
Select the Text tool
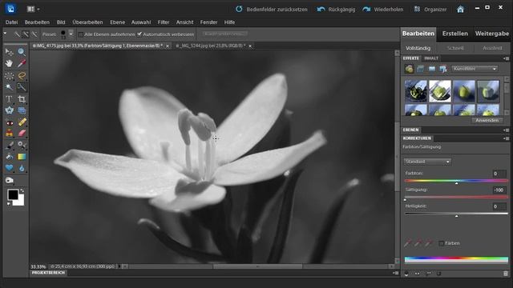(9, 99)
